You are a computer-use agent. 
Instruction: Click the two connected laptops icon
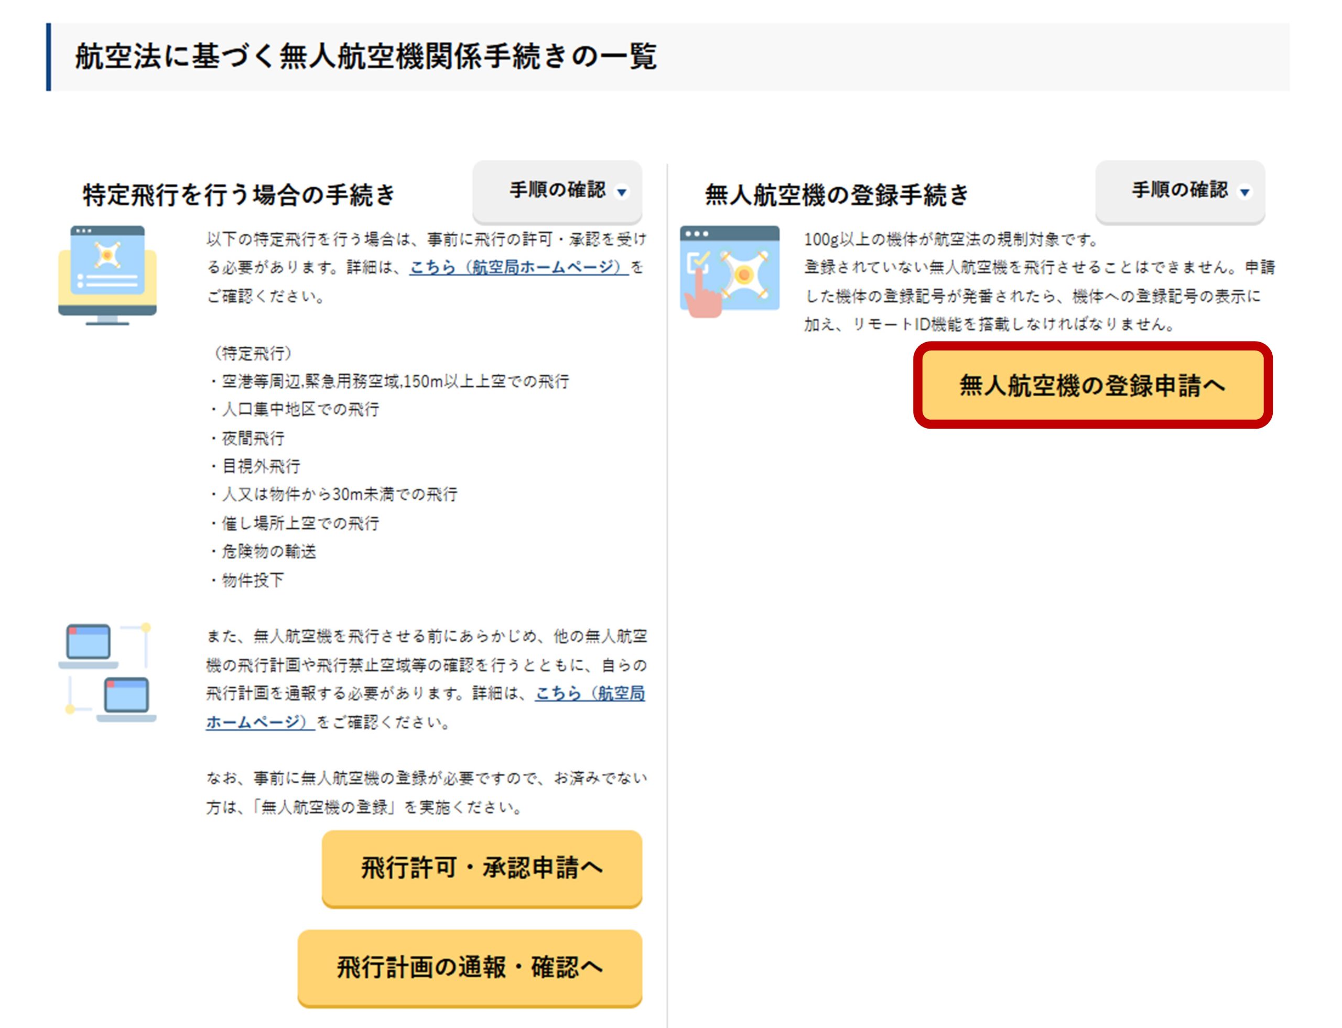coord(107,672)
